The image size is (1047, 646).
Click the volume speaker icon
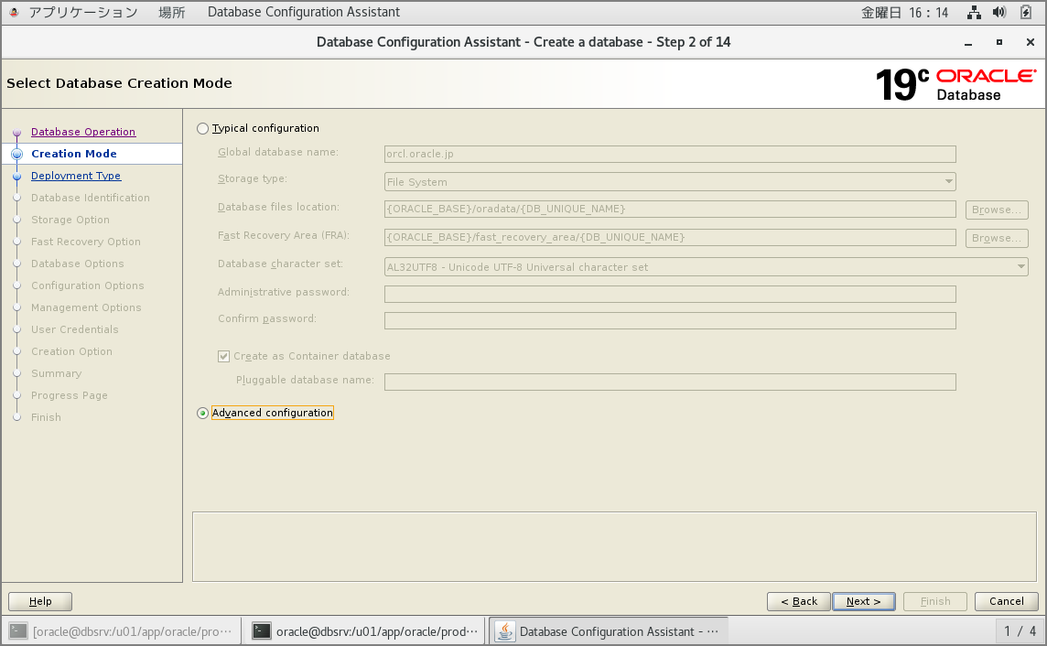999,13
